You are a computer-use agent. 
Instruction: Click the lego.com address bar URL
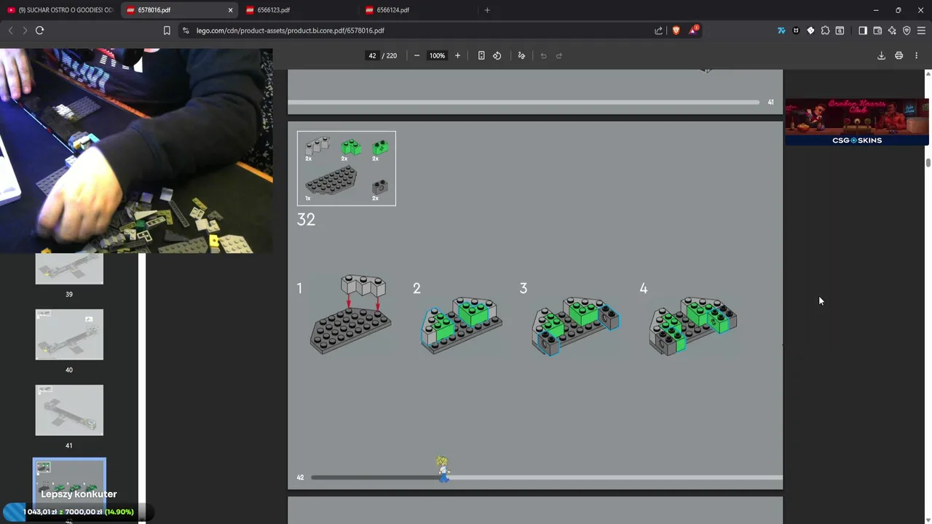tap(290, 31)
